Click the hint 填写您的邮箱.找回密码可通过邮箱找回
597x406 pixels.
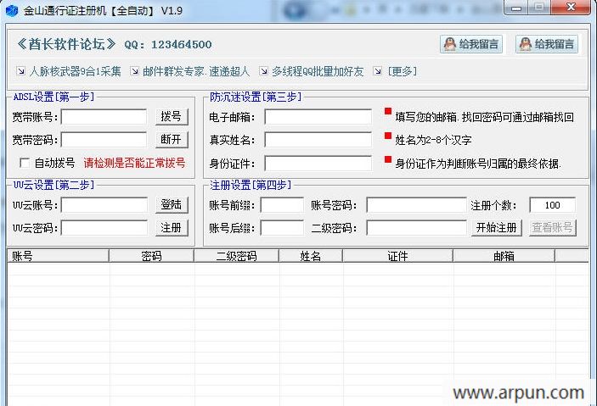484,117
